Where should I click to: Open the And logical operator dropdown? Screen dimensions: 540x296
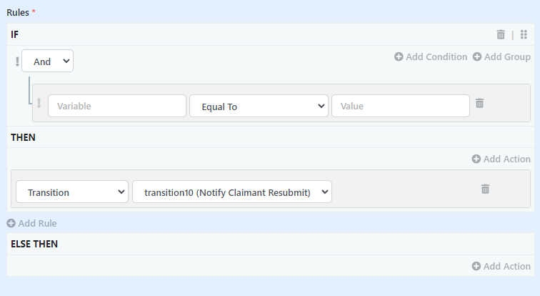click(48, 61)
